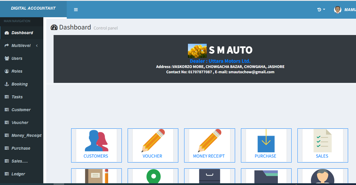
Task: Open Tasks in the sidebar
Action: click(22, 97)
